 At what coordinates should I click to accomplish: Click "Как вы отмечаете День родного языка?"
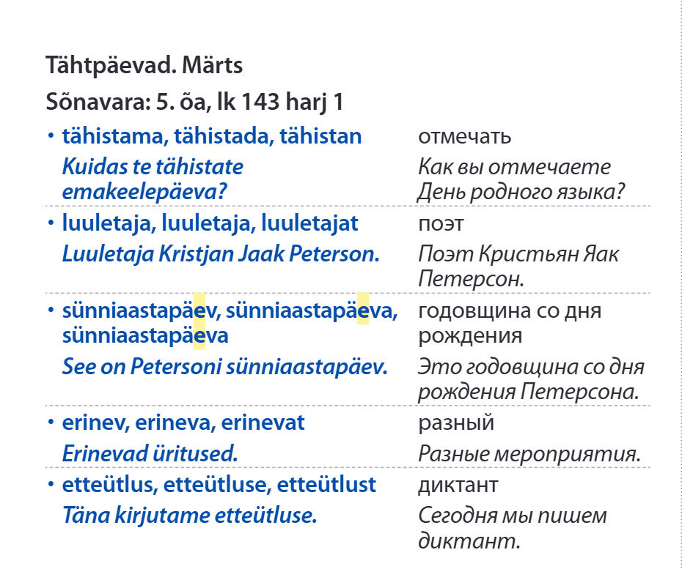pos(521,179)
